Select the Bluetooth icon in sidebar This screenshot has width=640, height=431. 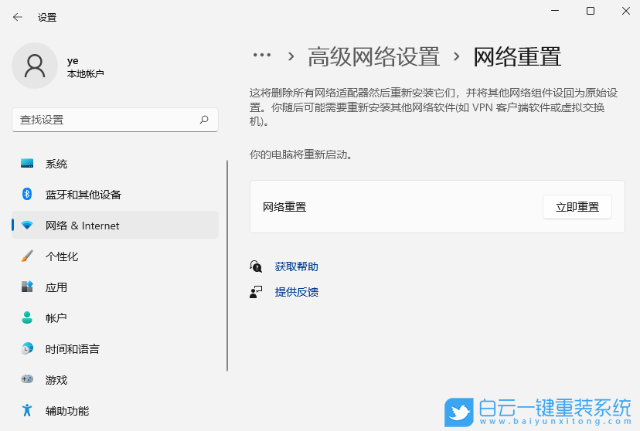point(27,194)
